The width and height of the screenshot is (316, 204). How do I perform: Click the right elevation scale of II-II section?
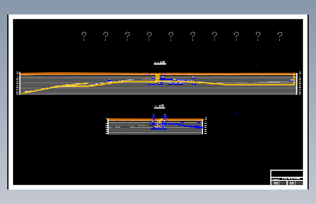pyautogui.click(x=300, y=83)
